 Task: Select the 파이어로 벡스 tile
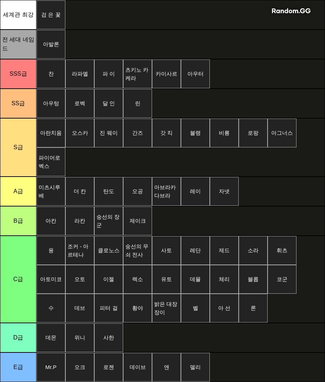pos(51,162)
